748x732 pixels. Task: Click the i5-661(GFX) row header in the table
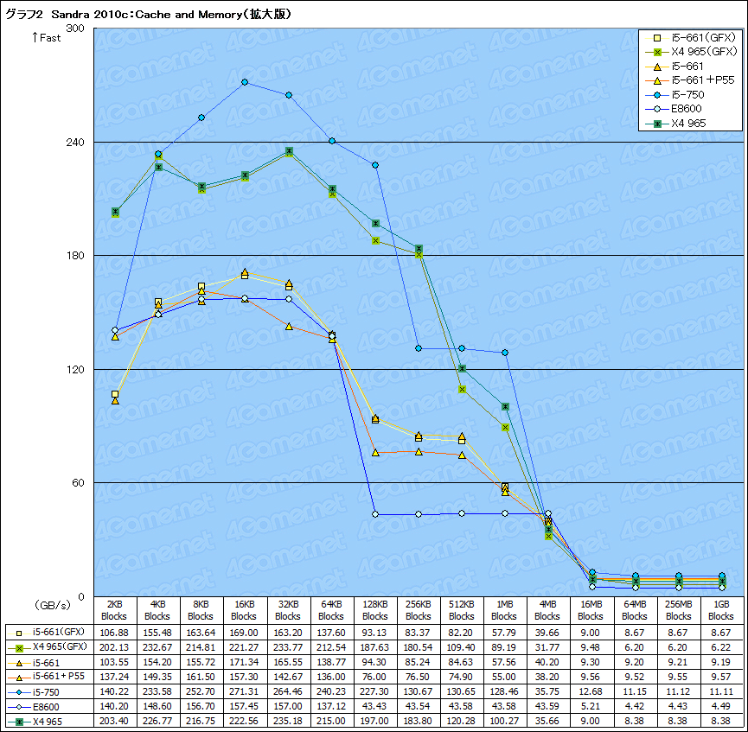[50, 633]
